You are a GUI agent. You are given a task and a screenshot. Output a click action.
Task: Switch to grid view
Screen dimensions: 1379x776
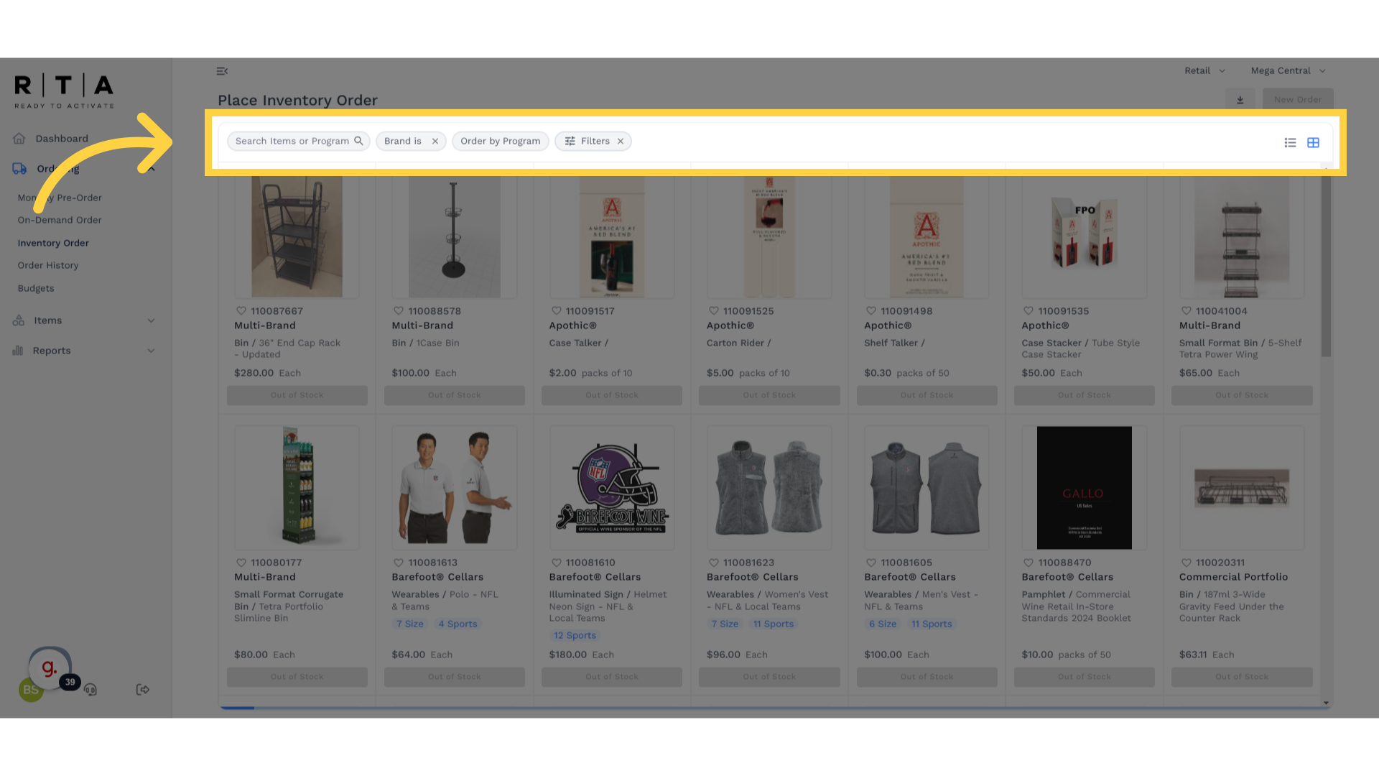[1313, 143]
